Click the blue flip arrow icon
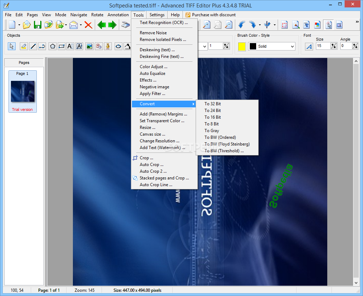 click(267, 24)
